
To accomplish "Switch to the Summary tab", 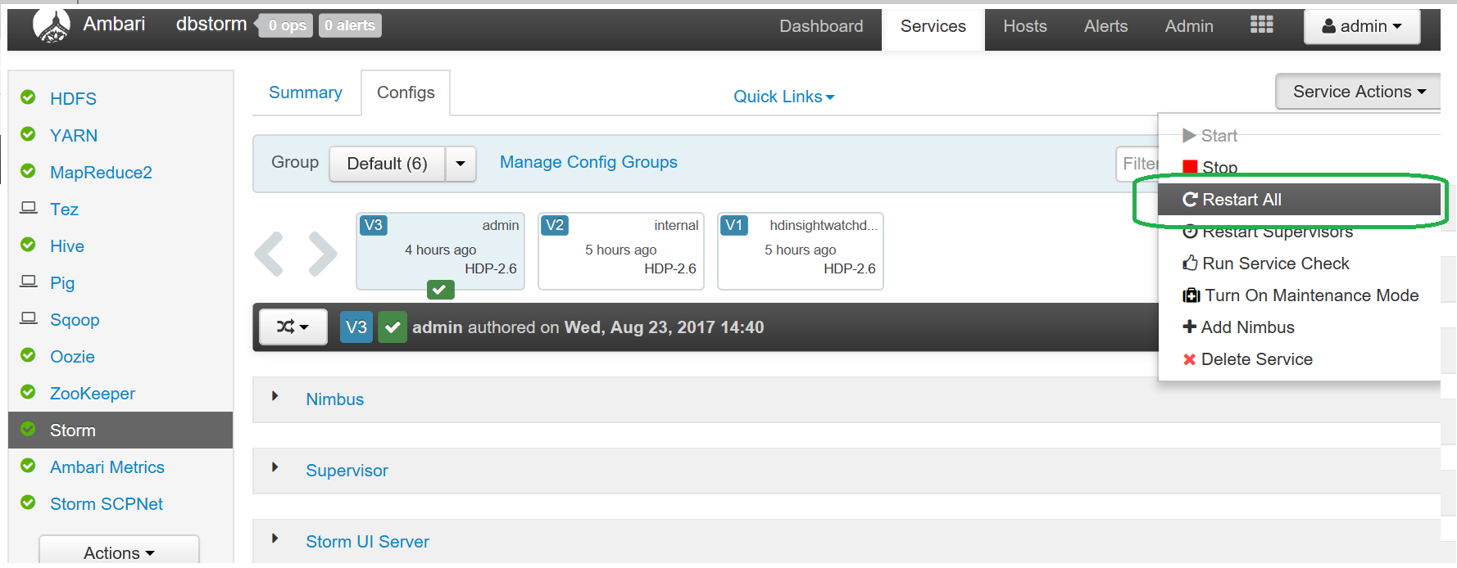I will (x=306, y=92).
